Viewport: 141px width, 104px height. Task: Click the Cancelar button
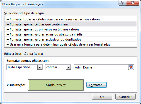point(125,97)
